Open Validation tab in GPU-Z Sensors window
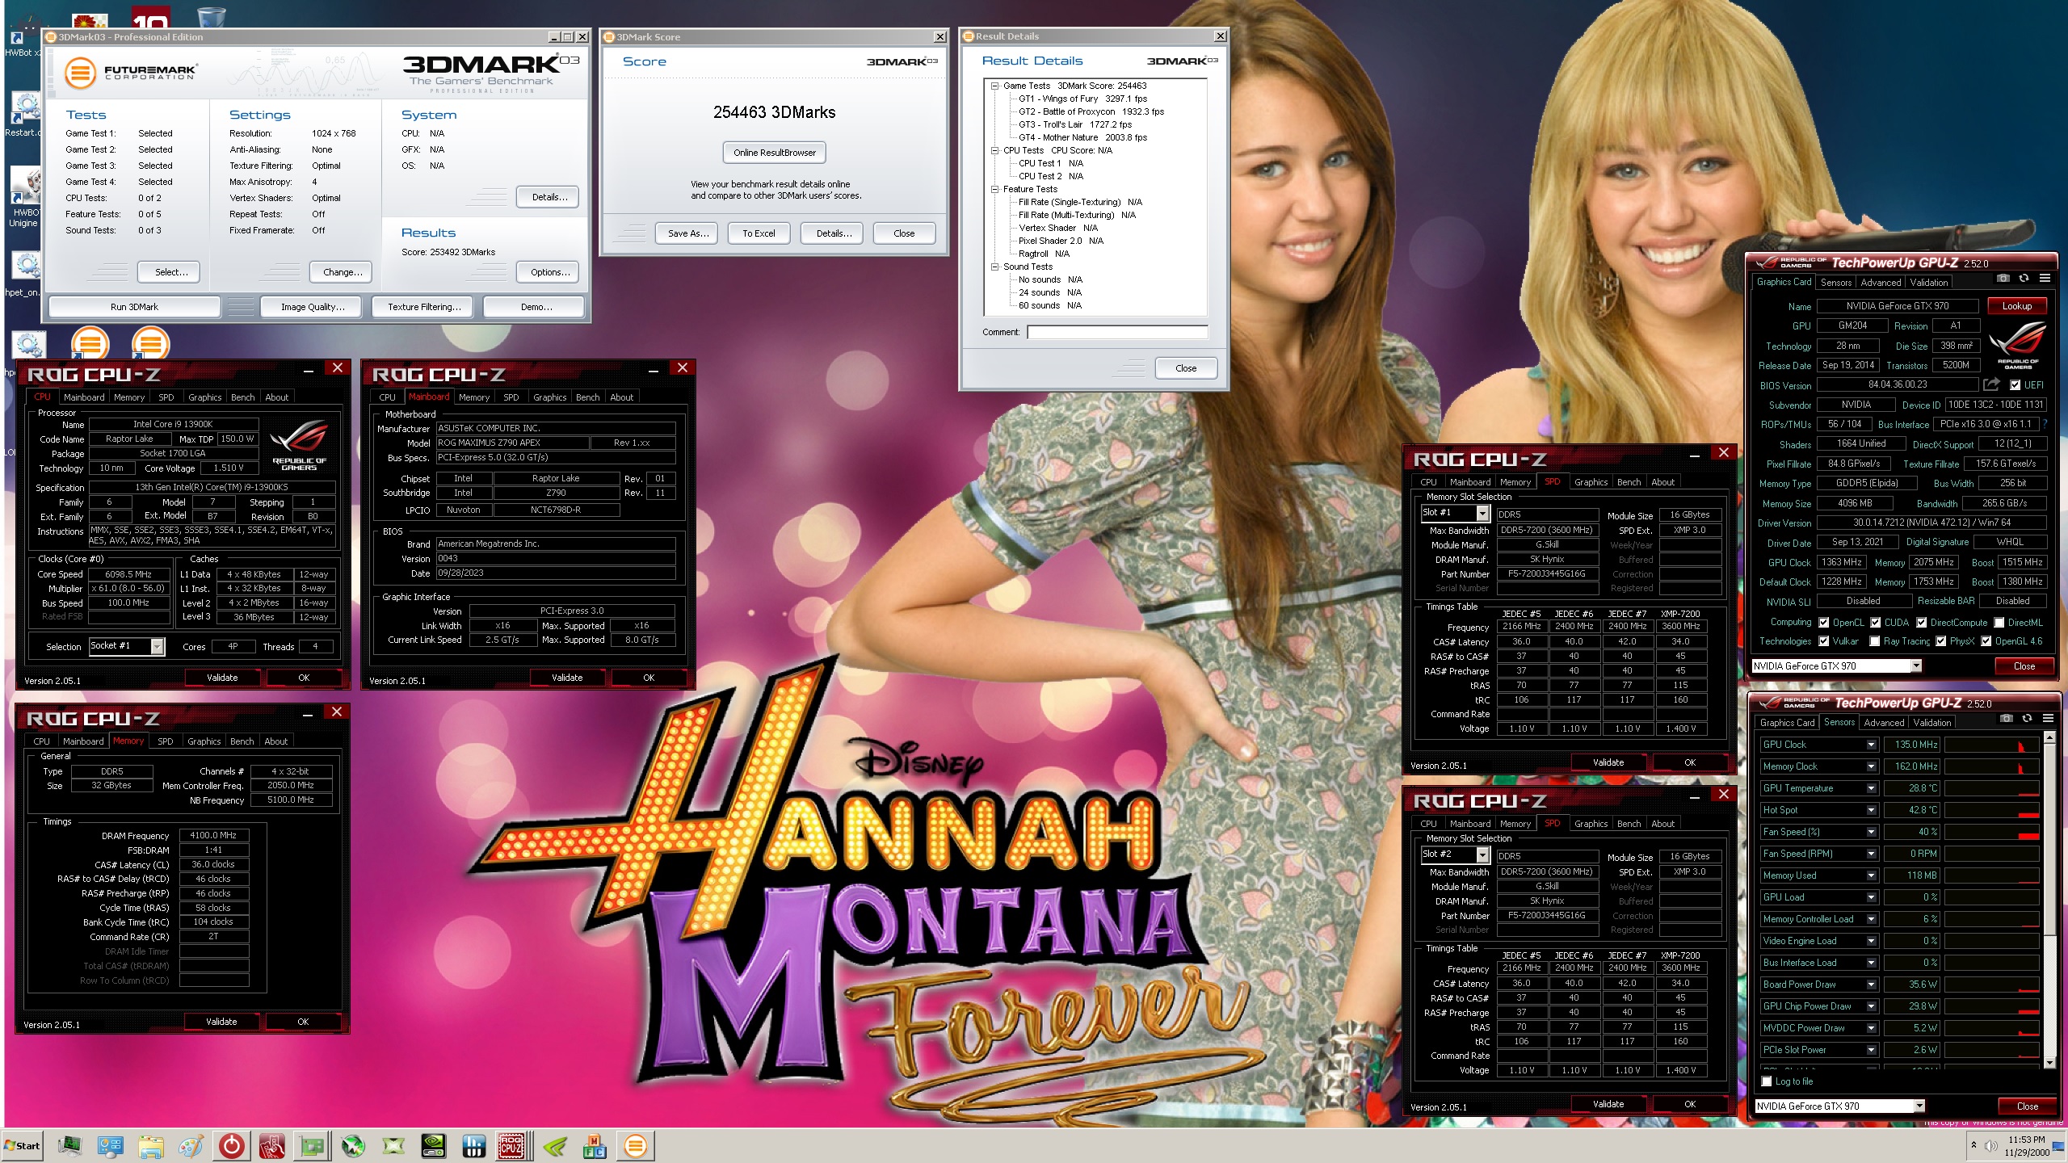The width and height of the screenshot is (2068, 1163). (1931, 723)
